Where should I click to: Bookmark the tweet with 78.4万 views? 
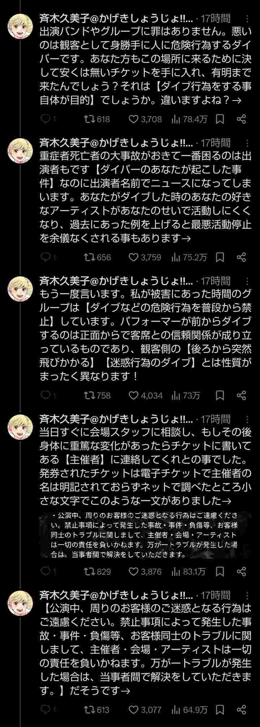click(x=220, y=119)
